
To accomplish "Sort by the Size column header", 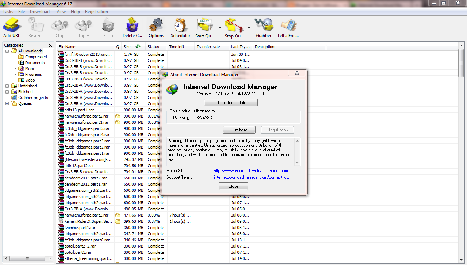I will [133, 47].
